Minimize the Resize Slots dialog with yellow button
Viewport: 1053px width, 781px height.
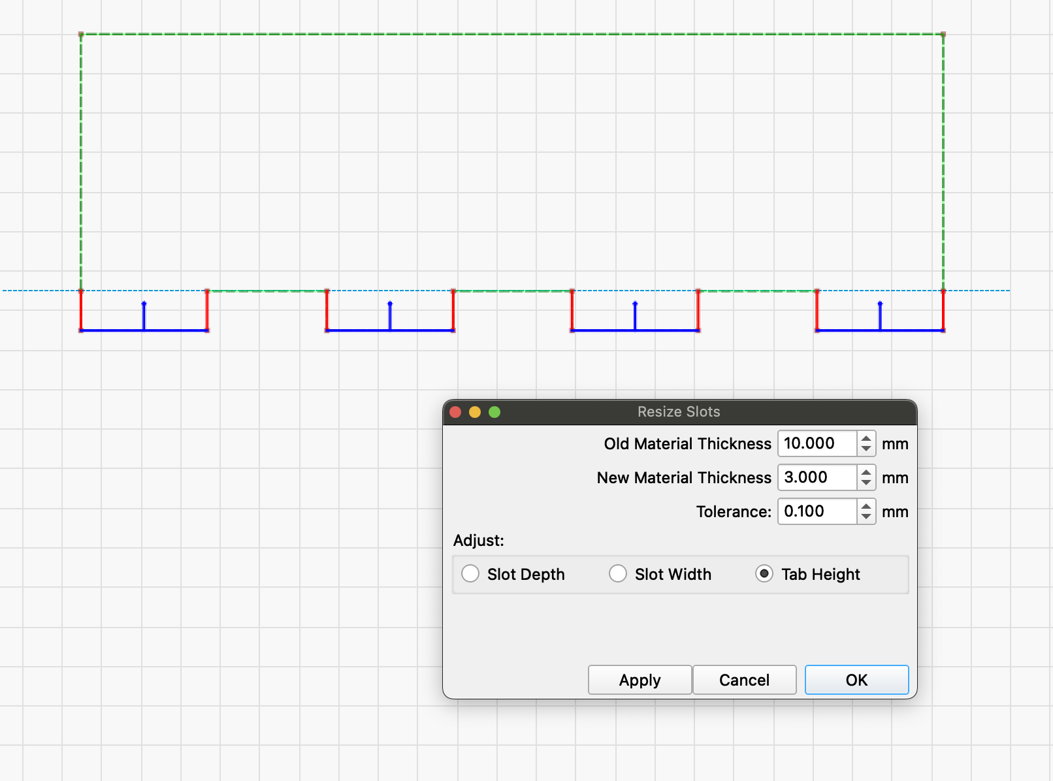475,412
